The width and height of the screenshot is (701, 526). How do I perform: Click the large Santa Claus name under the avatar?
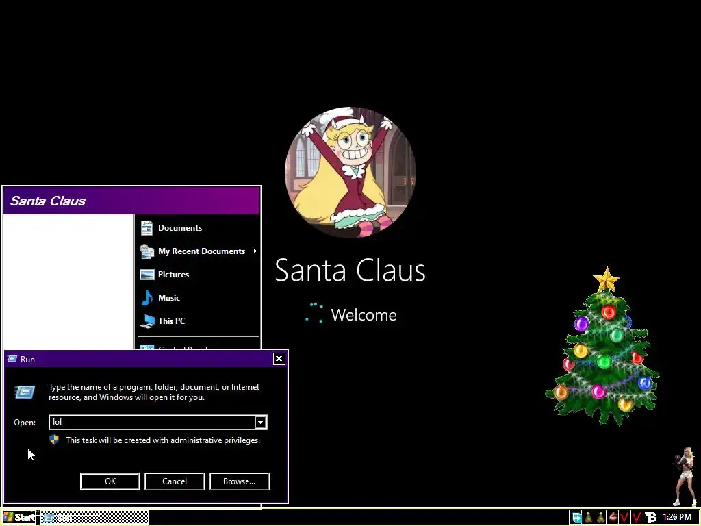(350, 270)
